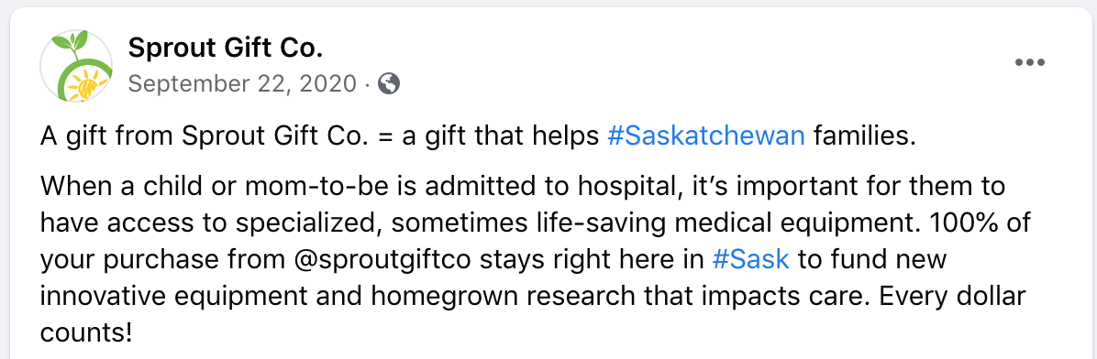Click the globe public audience icon
Viewport: 1097px width, 359px height.
click(x=389, y=84)
